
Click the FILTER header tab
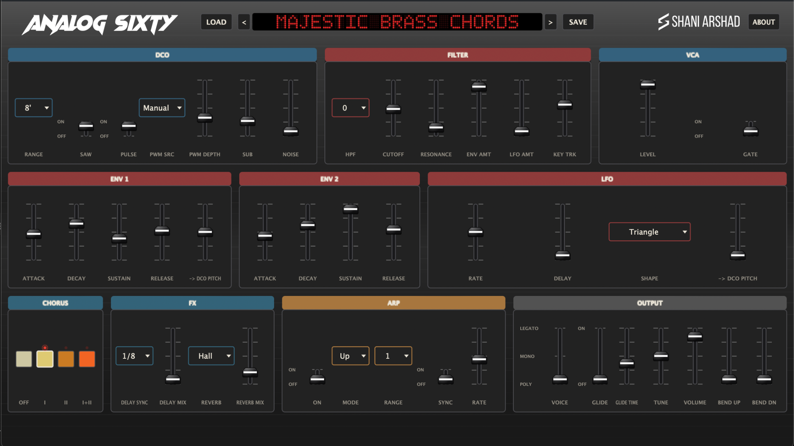(458, 55)
